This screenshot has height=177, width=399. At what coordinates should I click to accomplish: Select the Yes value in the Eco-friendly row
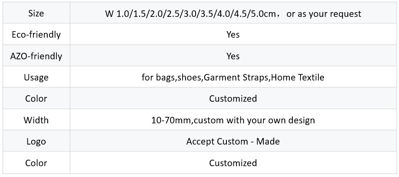coord(233,34)
